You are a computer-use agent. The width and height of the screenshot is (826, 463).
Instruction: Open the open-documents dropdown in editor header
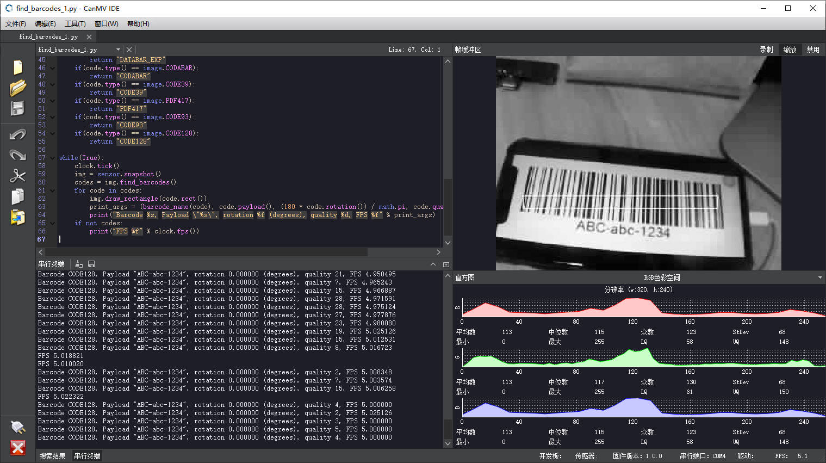coord(118,50)
